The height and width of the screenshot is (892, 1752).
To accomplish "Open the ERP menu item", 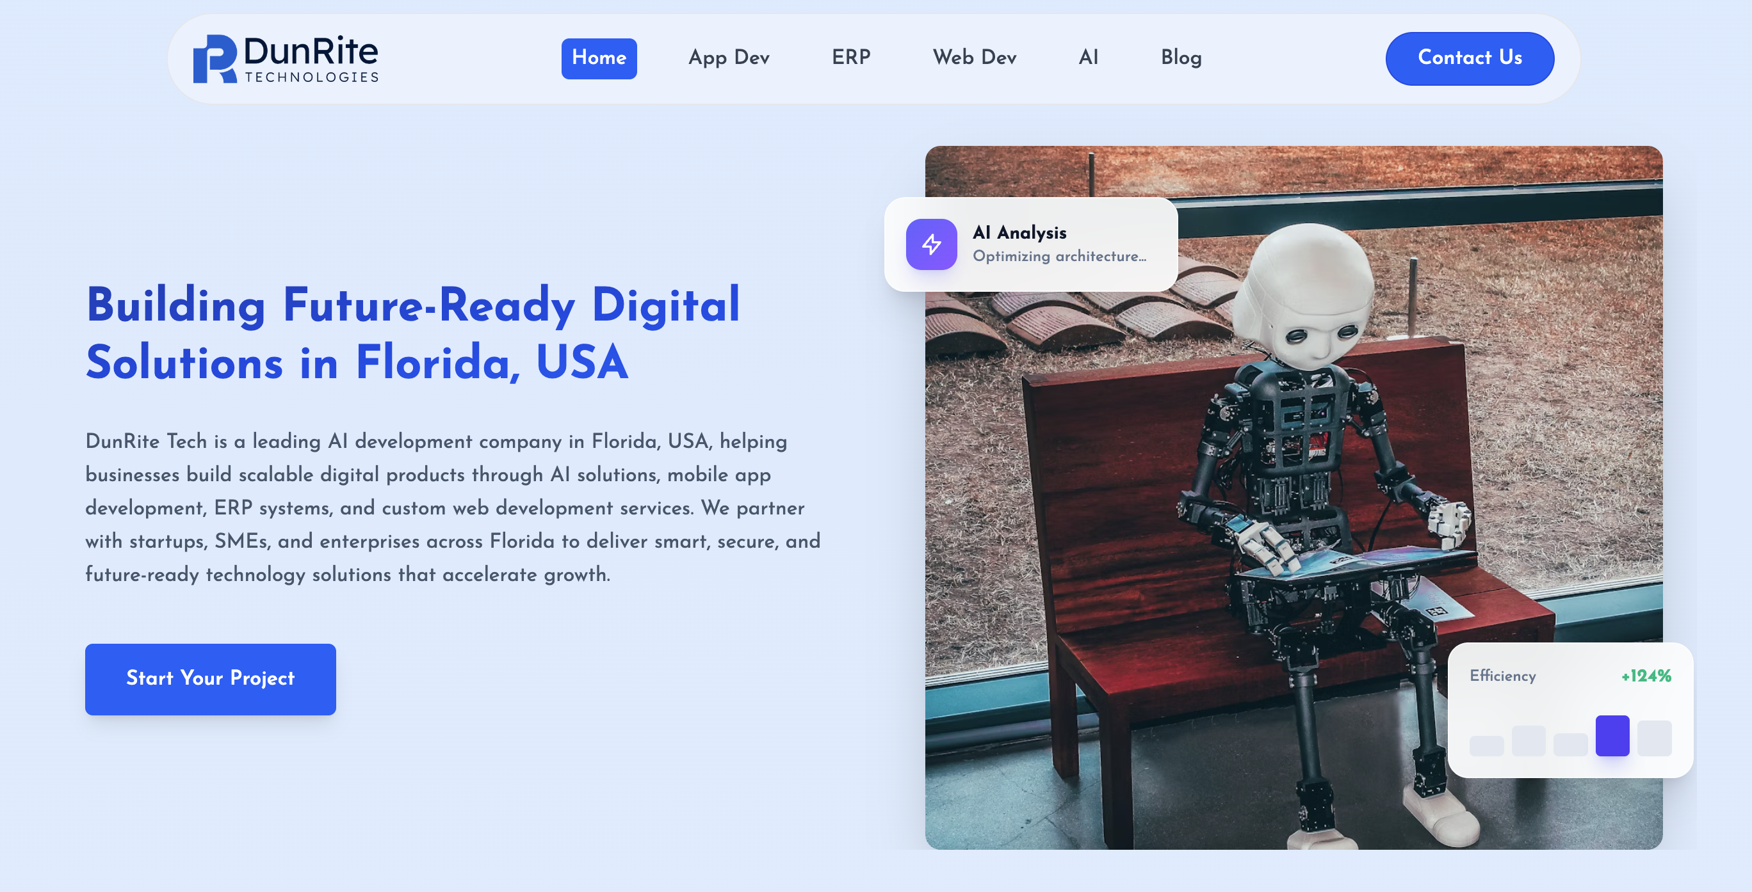I will [851, 58].
